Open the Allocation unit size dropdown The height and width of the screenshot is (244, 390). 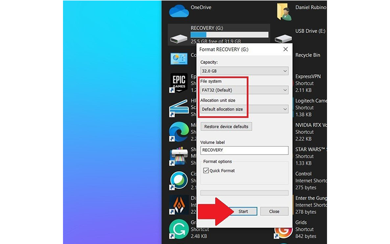(x=244, y=109)
